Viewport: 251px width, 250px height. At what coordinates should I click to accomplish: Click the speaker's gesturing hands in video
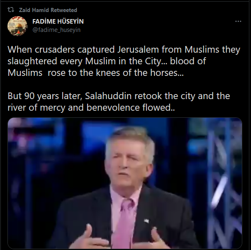(122, 237)
